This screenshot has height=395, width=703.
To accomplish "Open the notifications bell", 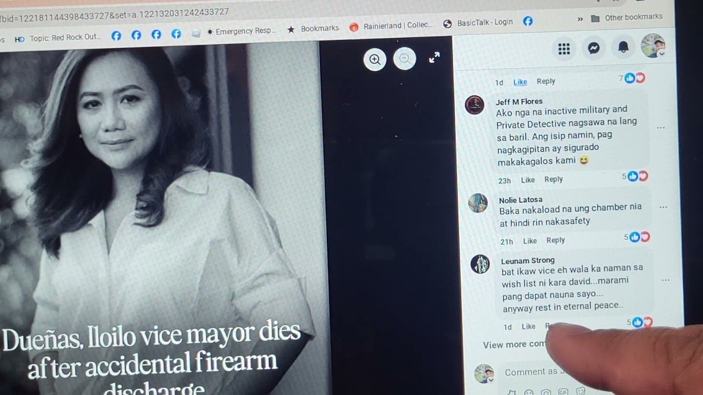I will [x=623, y=47].
